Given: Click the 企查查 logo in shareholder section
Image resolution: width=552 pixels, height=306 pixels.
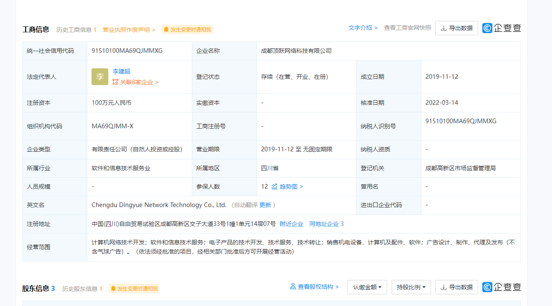Looking at the screenshot, I should coord(502,287).
